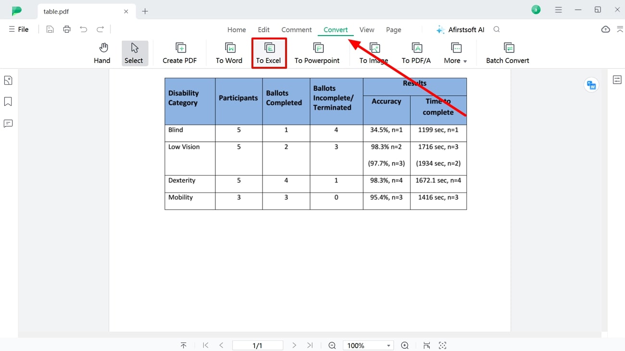The width and height of the screenshot is (625, 351).
Task: Open the hamburger menu in title bar
Action: [558, 10]
